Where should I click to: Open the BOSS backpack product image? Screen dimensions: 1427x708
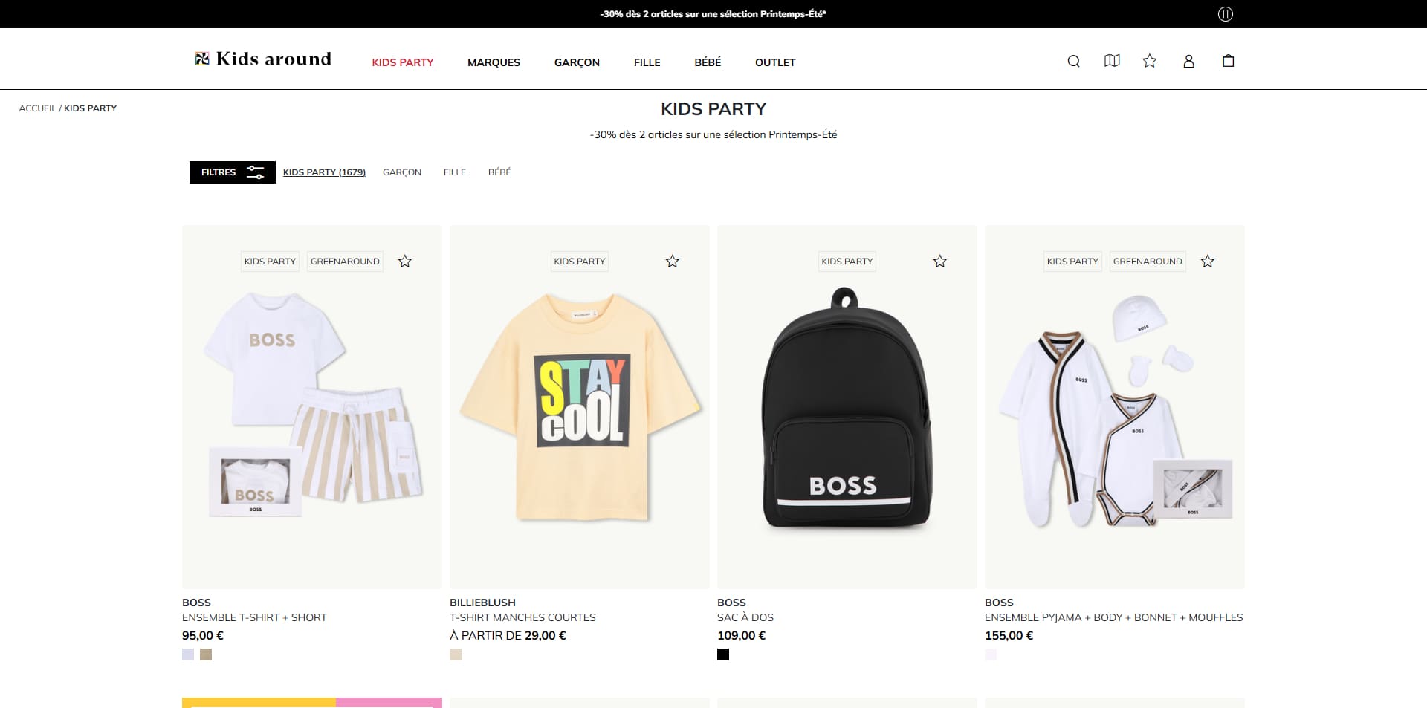pos(847,407)
